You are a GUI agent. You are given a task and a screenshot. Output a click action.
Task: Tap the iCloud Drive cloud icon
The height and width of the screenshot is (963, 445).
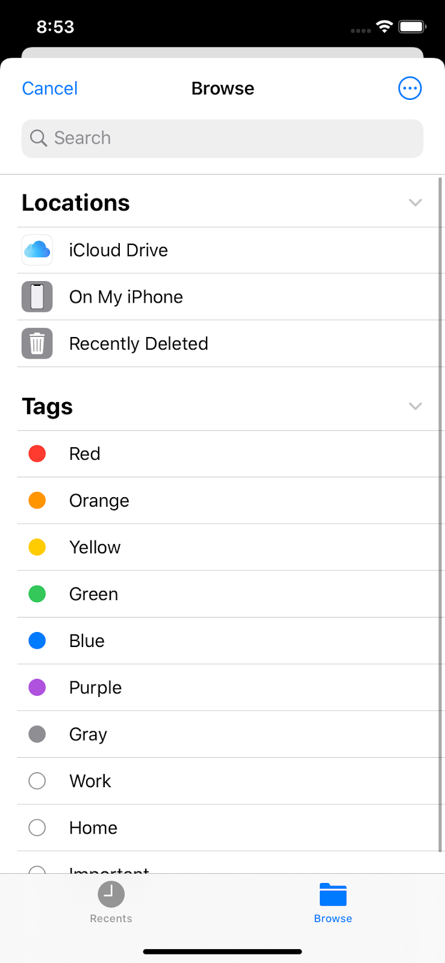[x=37, y=250]
